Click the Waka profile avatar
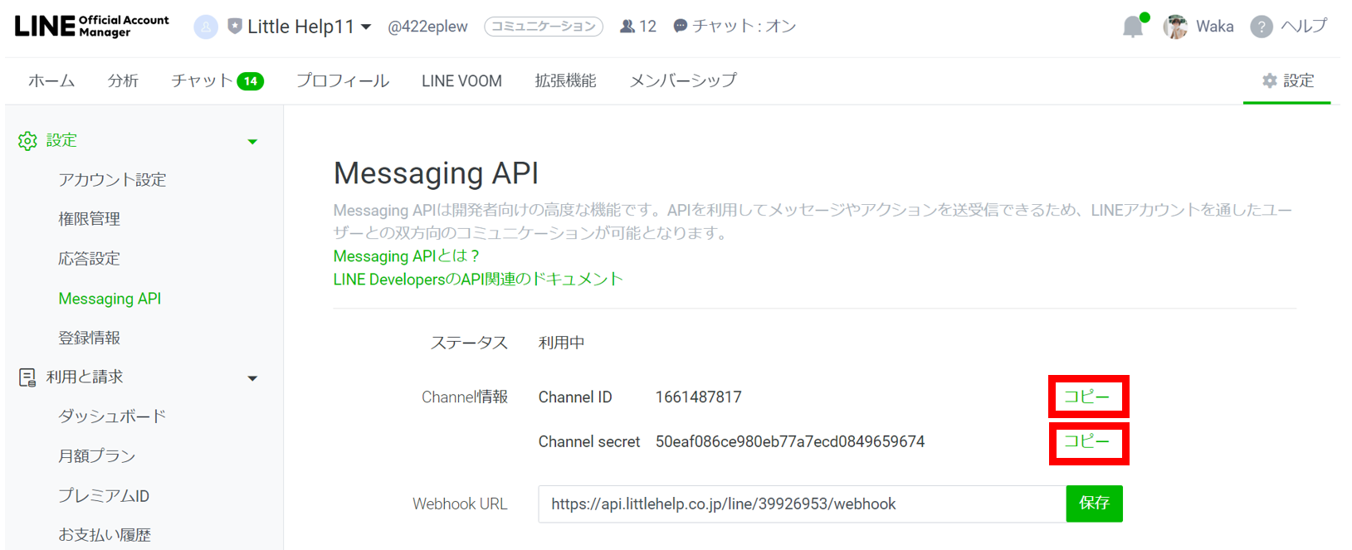1352x550 pixels. [1175, 27]
